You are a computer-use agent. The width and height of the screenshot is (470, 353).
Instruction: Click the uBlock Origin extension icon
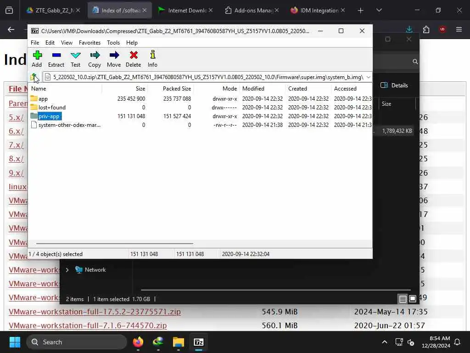coord(442,29)
